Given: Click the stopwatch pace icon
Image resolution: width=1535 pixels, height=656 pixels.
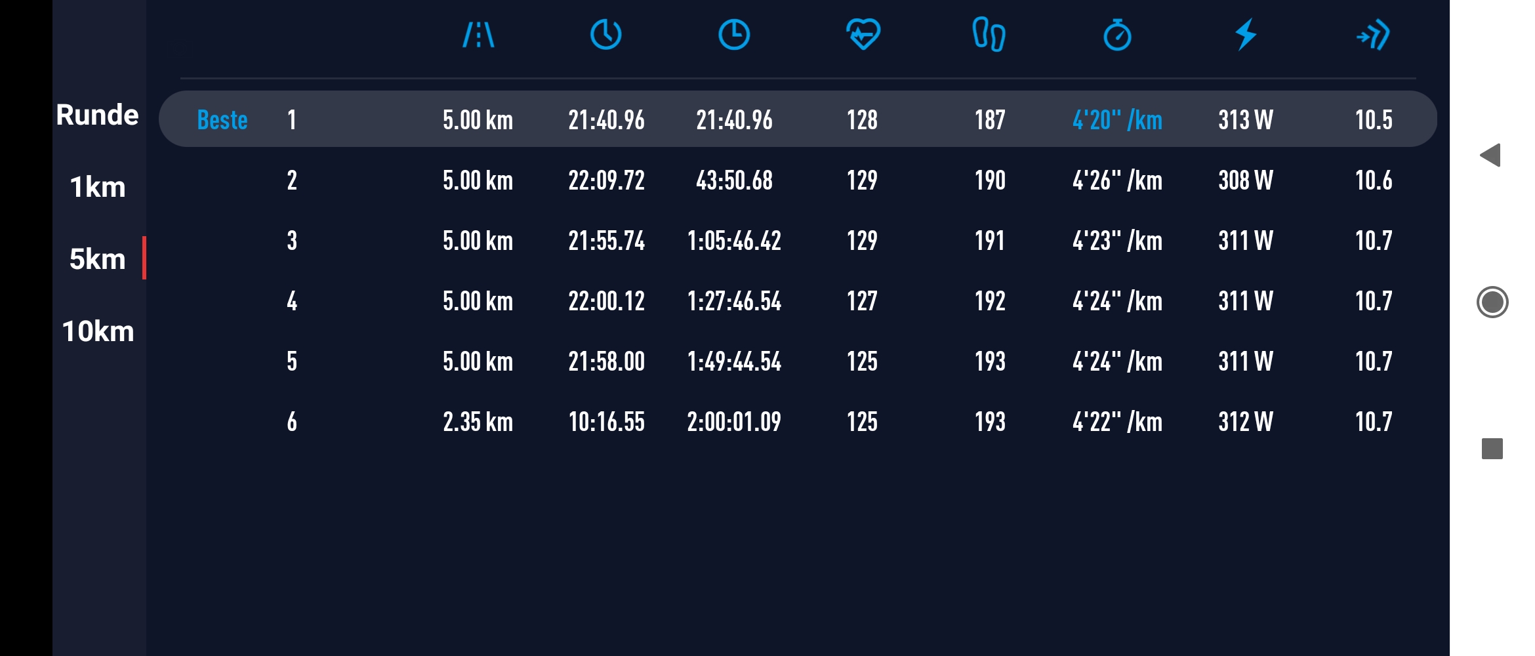Looking at the screenshot, I should tap(1117, 35).
